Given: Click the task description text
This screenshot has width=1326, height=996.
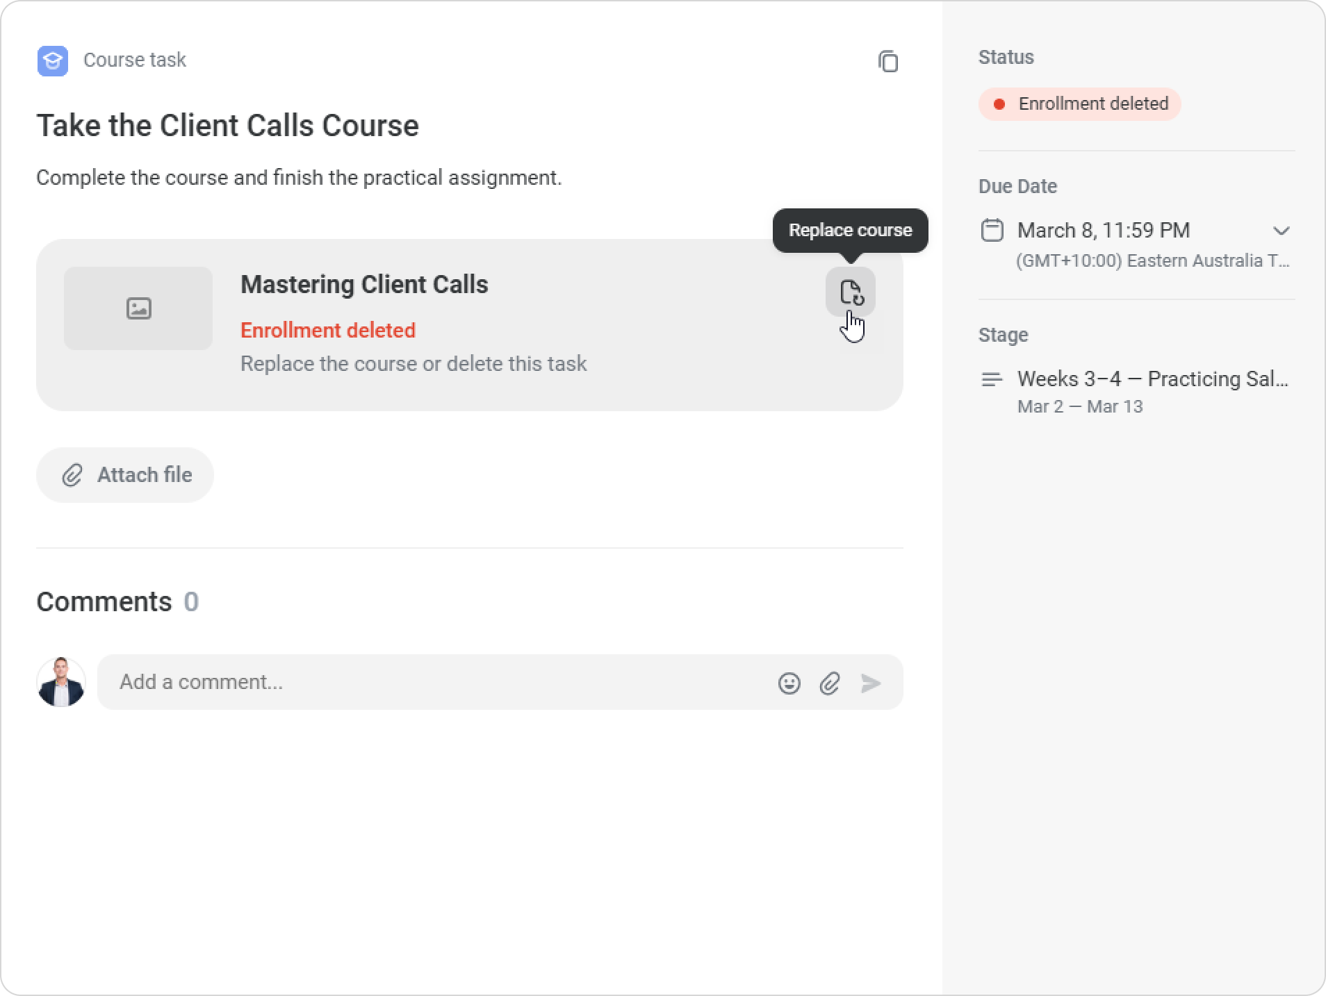Looking at the screenshot, I should coord(299,178).
